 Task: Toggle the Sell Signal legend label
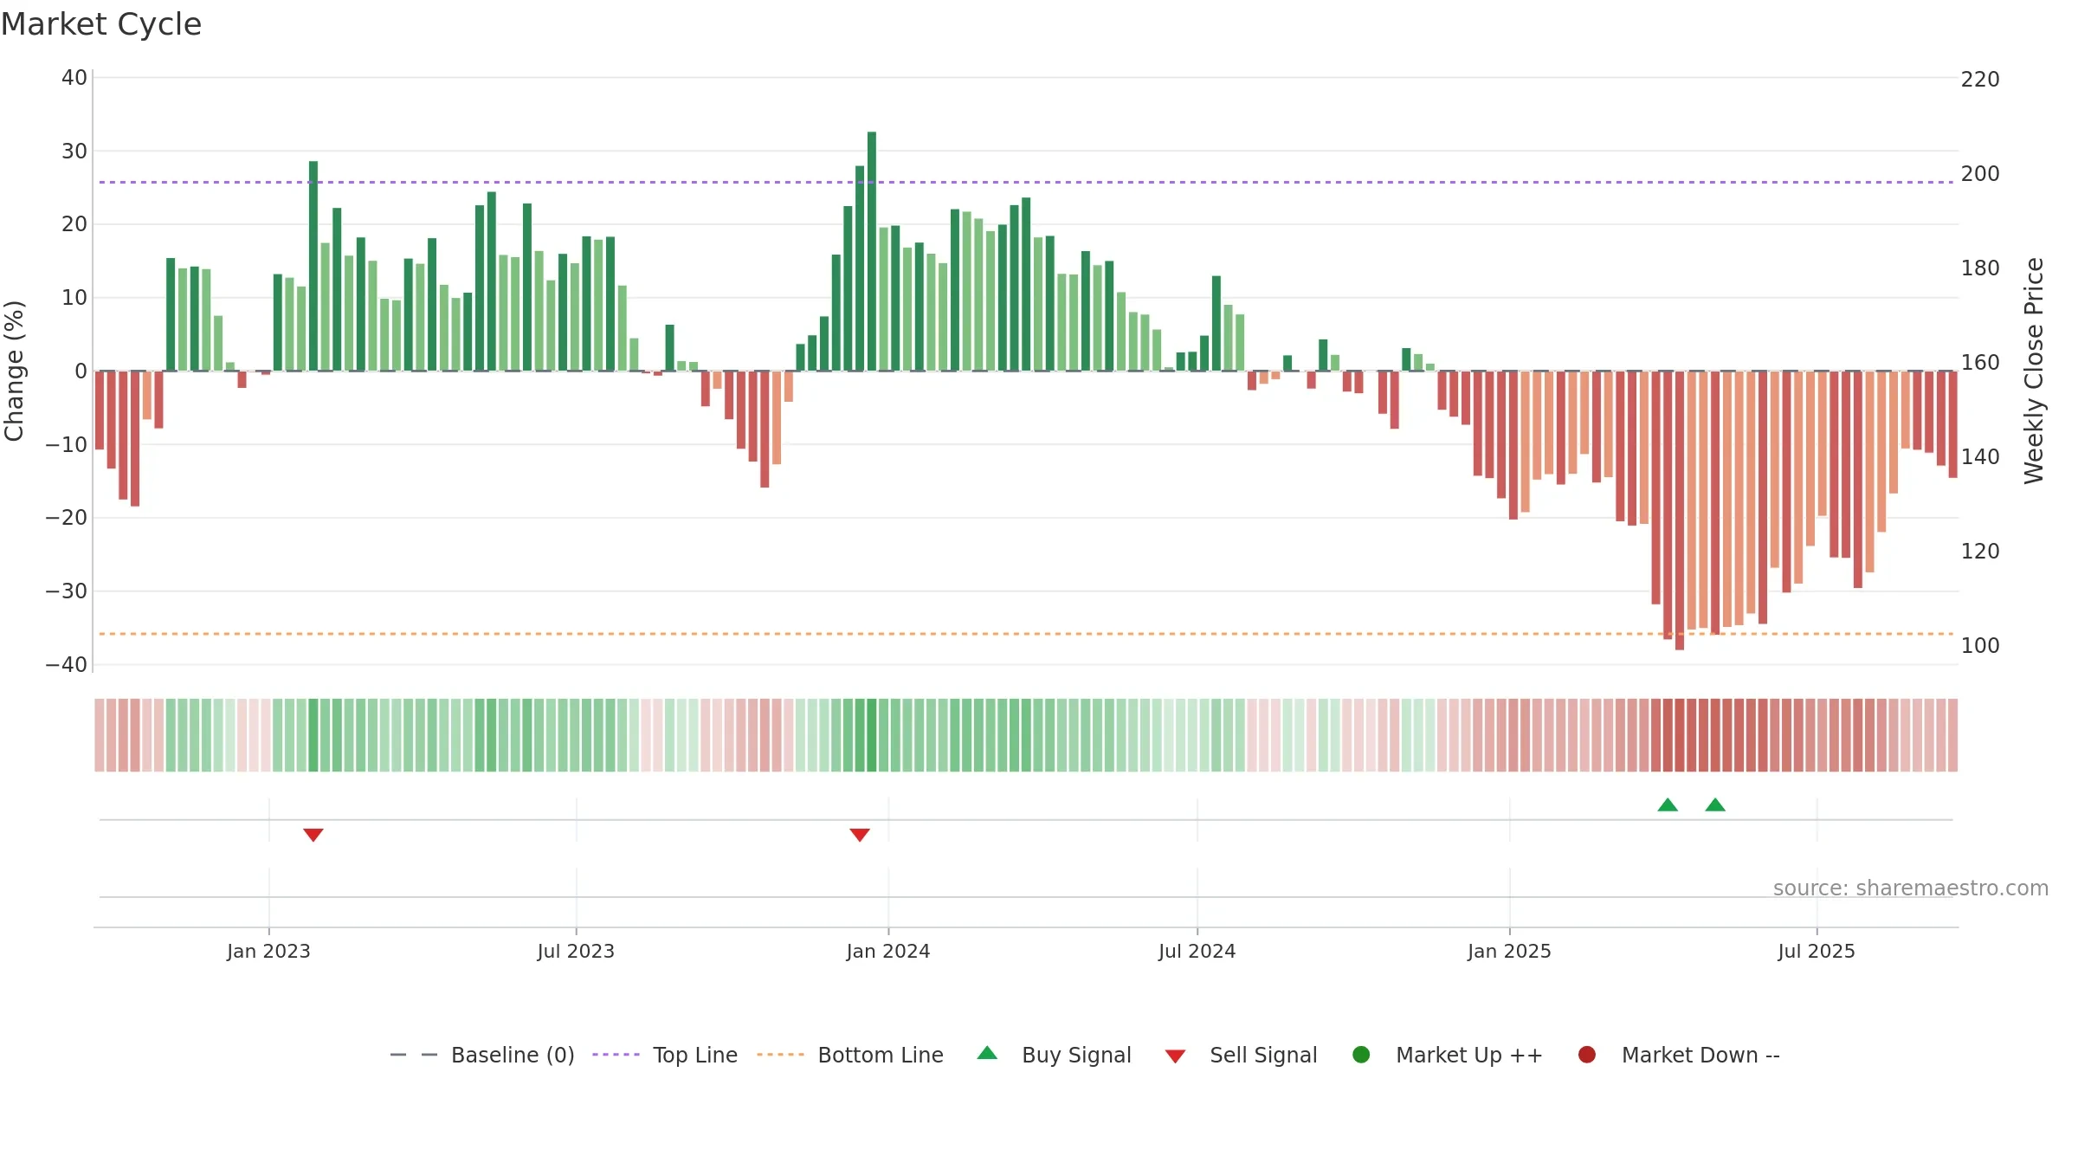[x=1263, y=1055]
